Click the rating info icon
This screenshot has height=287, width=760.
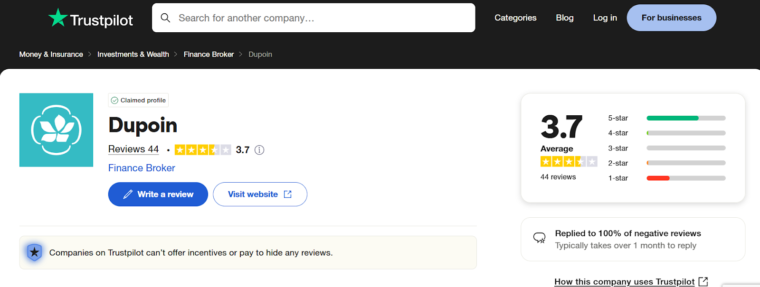click(259, 150)
